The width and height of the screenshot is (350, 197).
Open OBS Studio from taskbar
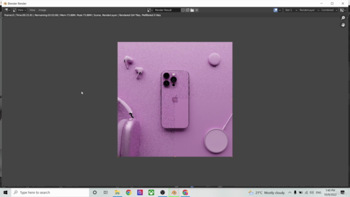click(x=162, y=192)
